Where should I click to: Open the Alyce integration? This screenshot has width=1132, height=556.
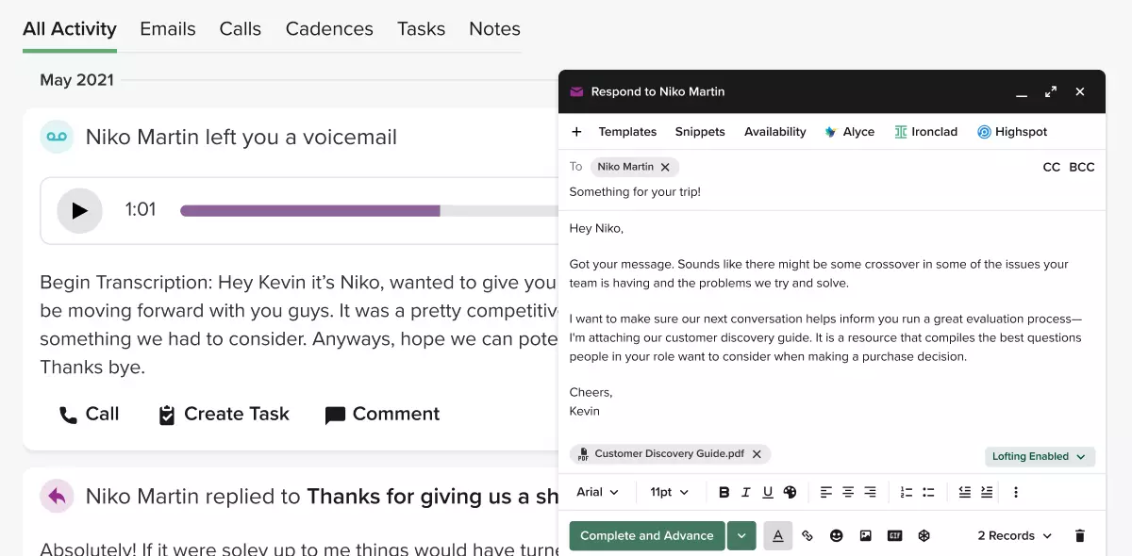click(x=849, y=131)
